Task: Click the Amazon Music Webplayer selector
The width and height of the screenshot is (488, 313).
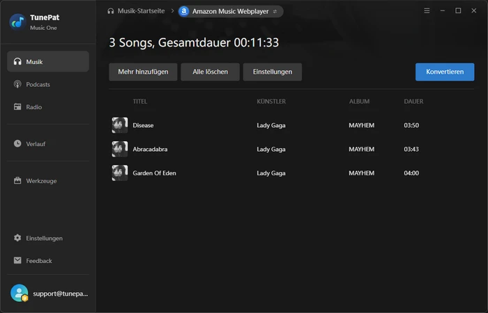Action: (x=231, y=12)
